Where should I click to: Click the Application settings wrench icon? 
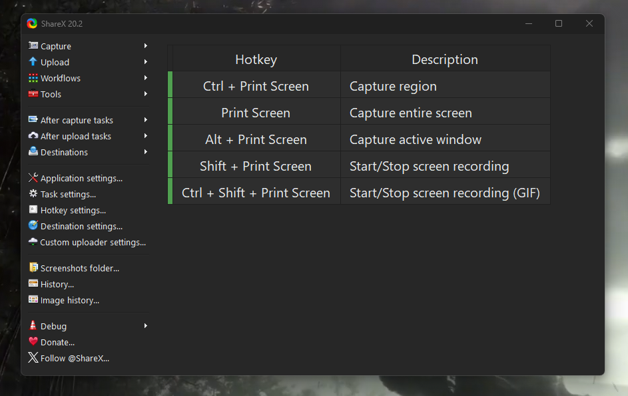pos(33,177)
